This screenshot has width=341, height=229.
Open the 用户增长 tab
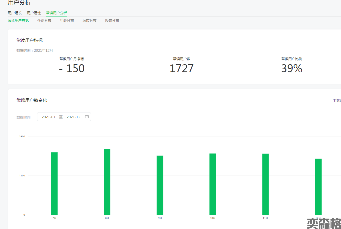[x=14, y=13]
